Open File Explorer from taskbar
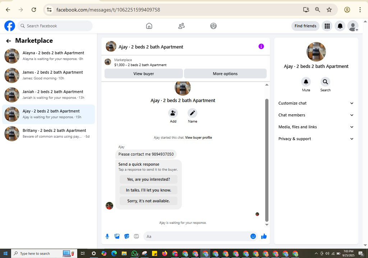 (124, 253)
